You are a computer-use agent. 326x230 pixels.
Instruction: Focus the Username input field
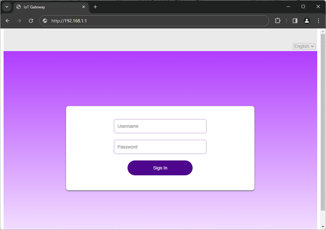pyautogui.click(x=160, y=126)
